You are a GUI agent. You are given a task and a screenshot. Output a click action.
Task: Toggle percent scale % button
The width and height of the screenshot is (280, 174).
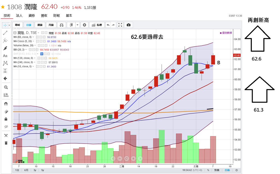click(x=208, y=170)
